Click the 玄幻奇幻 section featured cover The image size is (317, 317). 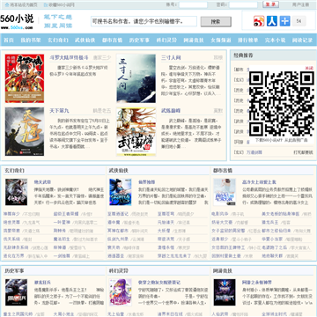tap(16, 192)
